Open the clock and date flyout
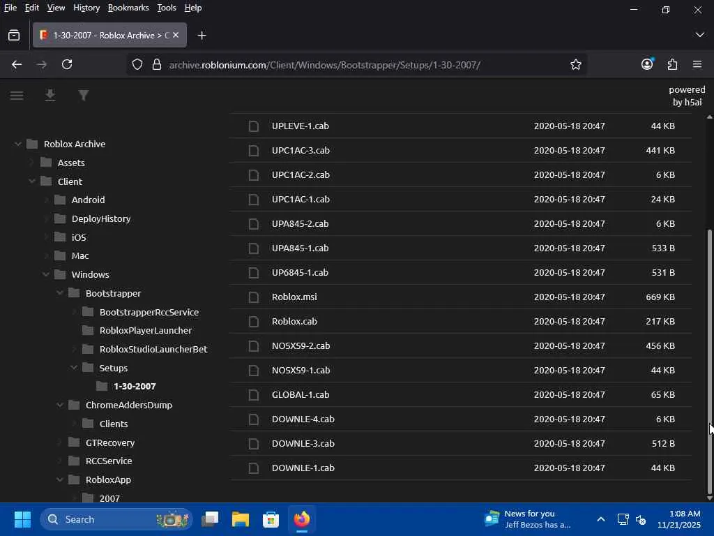714x536 pixels. (678, 519)
